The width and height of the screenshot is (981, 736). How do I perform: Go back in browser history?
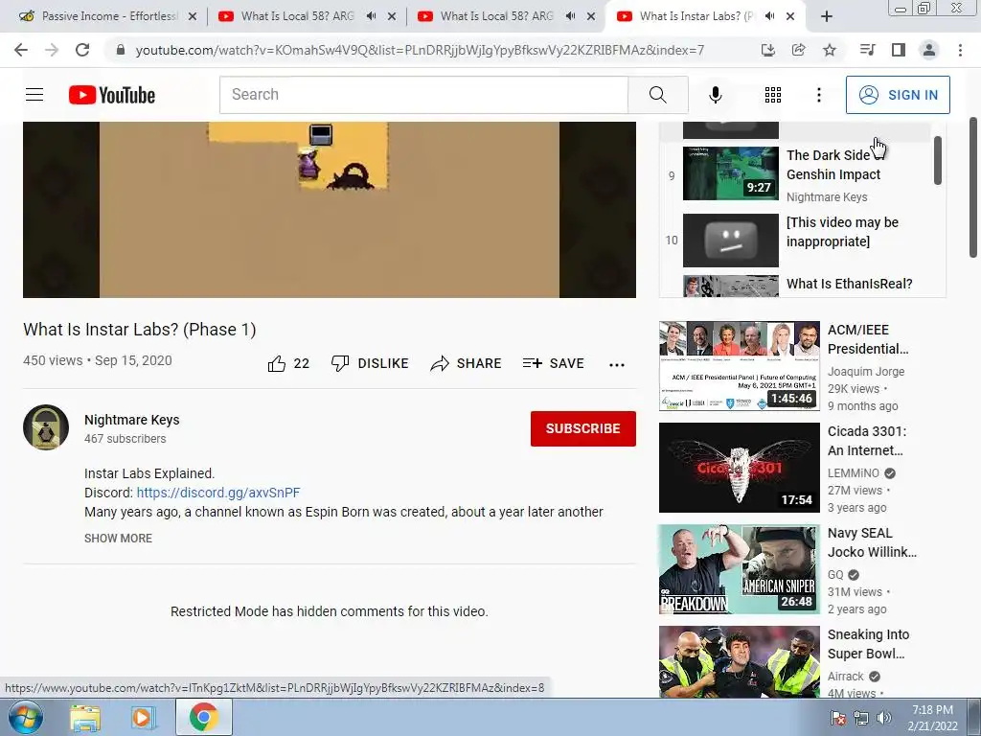click(21, 50)
